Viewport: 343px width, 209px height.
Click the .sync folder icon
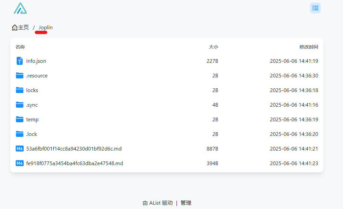point(19,105)
